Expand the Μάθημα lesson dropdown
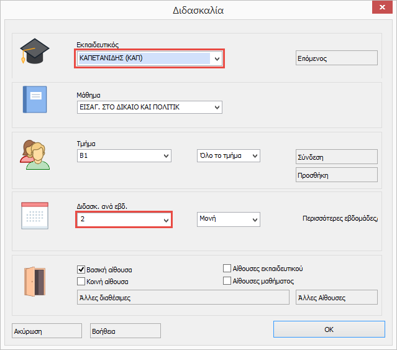397x350 pixels. 217,108
